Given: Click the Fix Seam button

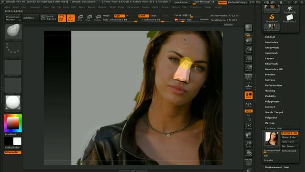Looking at the screenshot, I should pos(290,147).
